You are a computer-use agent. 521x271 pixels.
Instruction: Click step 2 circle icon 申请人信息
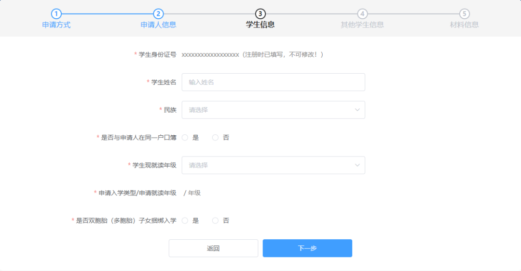(158, 14)
